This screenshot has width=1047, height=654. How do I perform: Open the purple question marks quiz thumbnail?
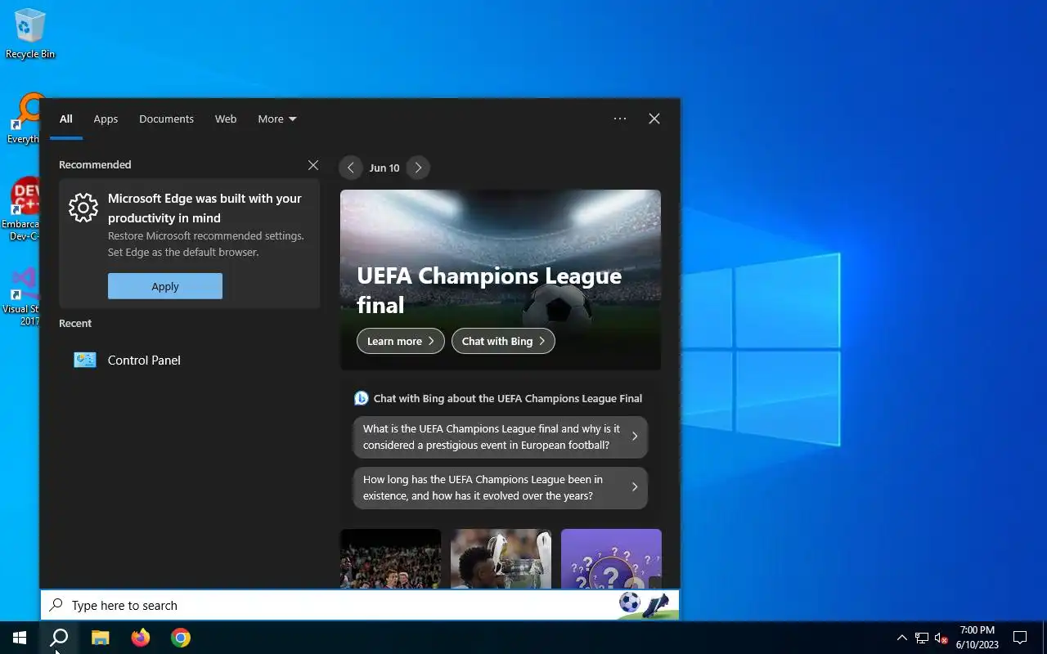[x=611, y=558]
